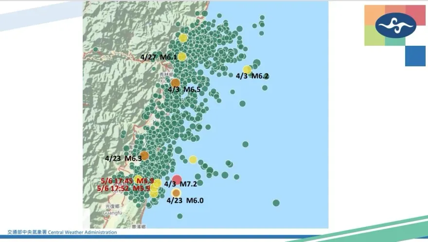The width and height of the screenshot is (428, 242).
Task: Click the yellow 4/27 M6.1 earthquake marker
Action: point(182,56)
